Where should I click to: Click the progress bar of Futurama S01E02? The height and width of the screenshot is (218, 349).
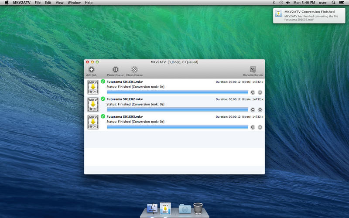[x=177, y=109]
